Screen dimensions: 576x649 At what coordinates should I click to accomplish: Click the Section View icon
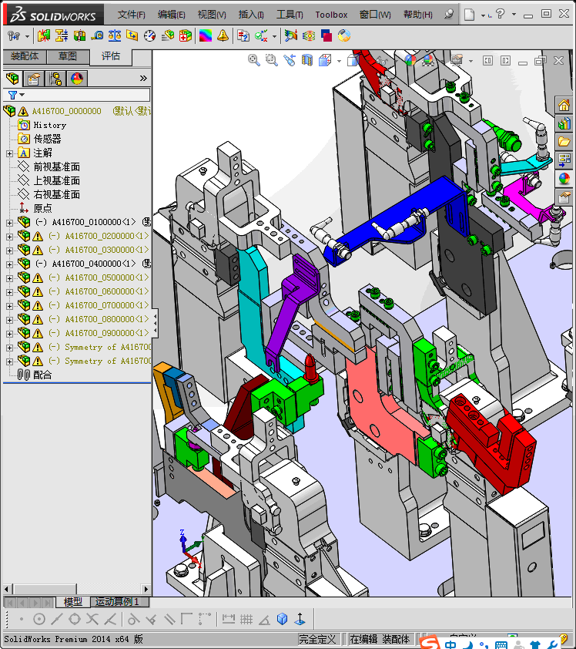pos(307,60)
